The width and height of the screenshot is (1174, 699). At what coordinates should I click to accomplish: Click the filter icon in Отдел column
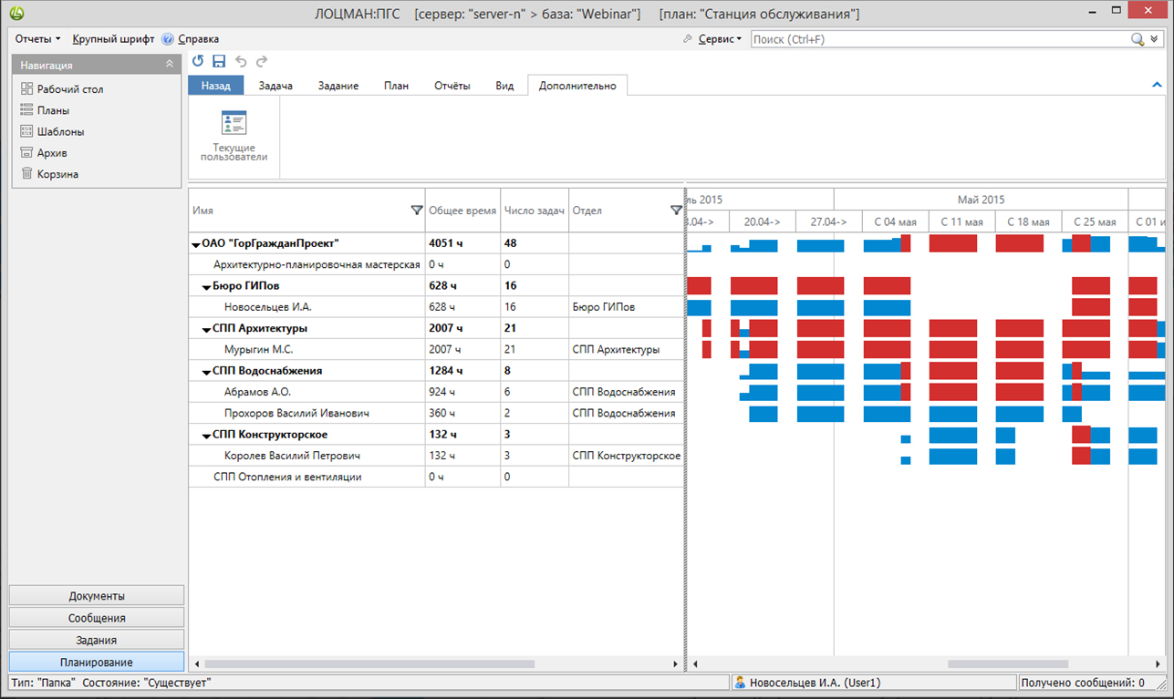676,211
